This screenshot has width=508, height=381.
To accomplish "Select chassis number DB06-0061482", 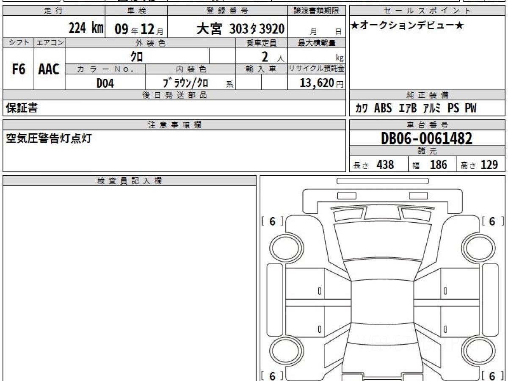I will click(427, 138).
